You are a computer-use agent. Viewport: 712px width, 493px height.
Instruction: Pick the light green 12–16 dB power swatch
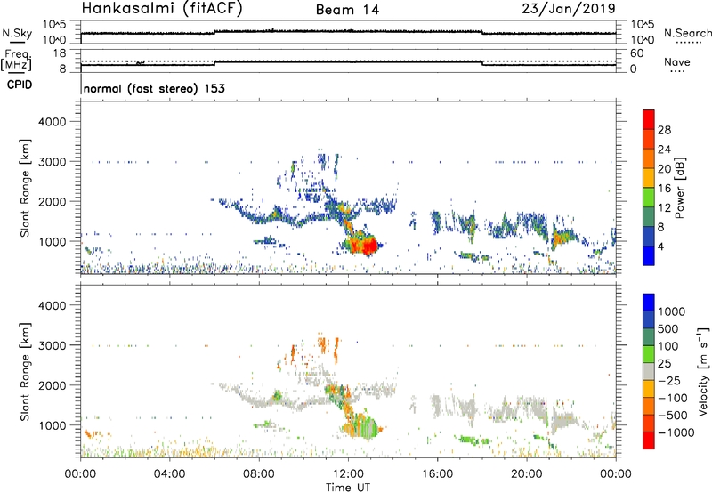point(649,198)
